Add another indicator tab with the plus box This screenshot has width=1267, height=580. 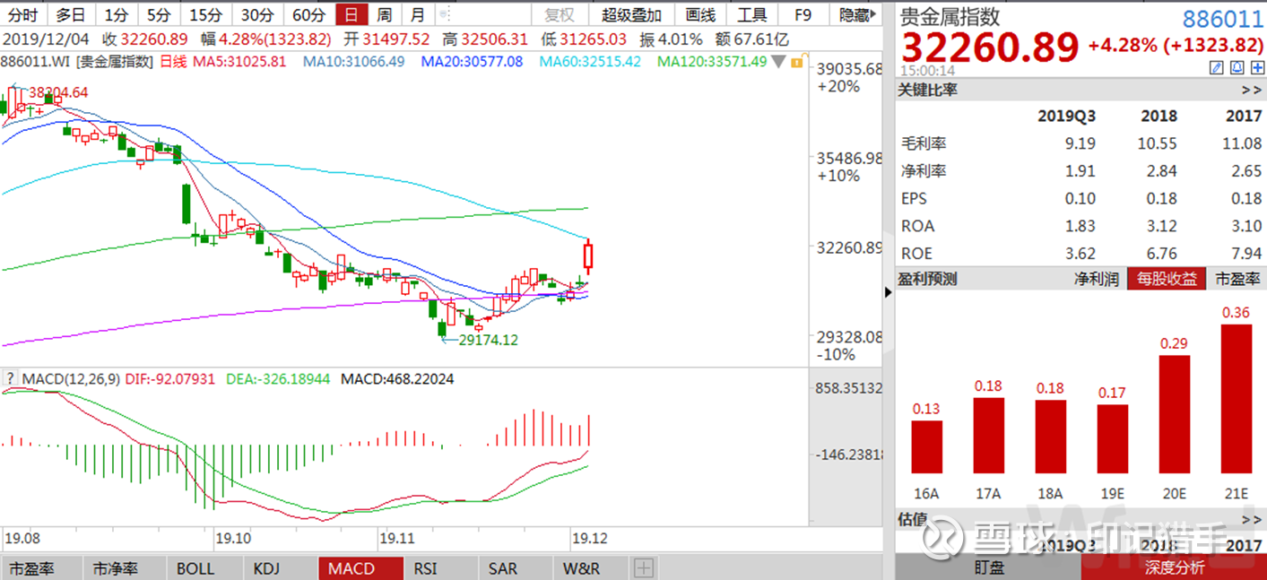point(643,568)
